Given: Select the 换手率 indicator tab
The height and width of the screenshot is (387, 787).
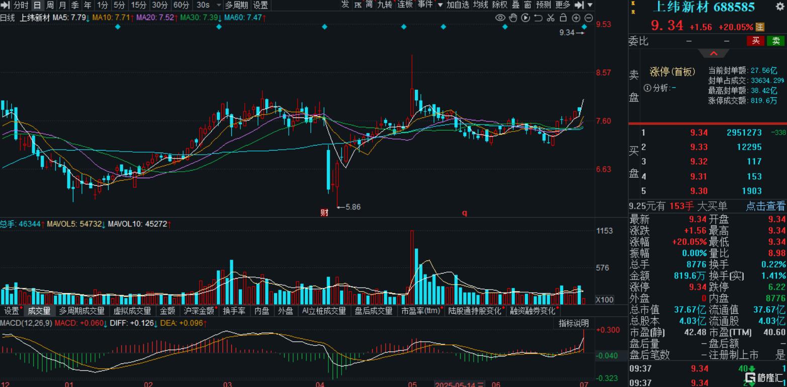Looking at the screenshot, I should pos(234,311).
